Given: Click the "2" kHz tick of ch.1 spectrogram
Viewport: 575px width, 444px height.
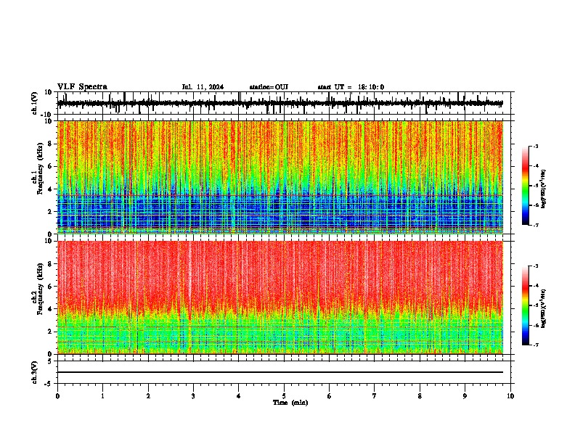Looking at the screenshot, I should point(51,212).
